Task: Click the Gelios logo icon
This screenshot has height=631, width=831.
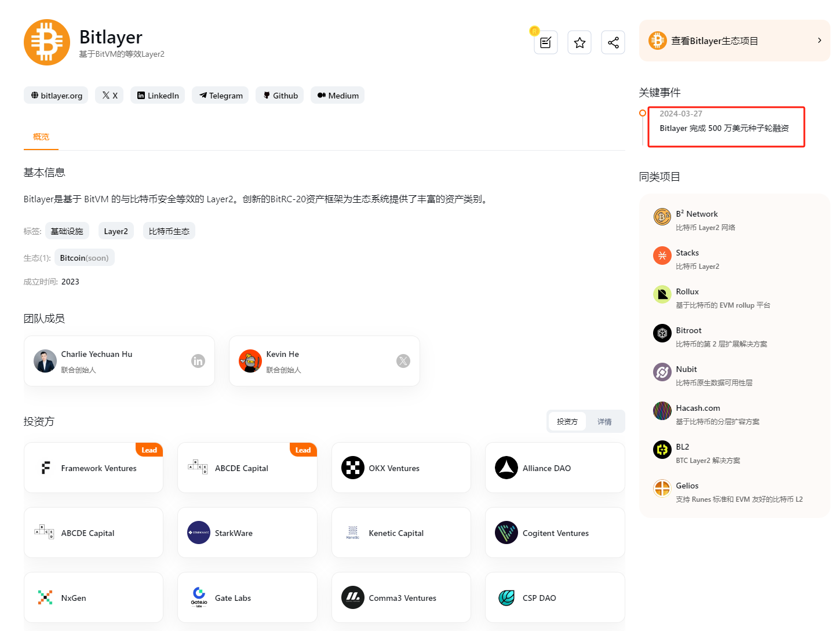Action: point(662,488)
